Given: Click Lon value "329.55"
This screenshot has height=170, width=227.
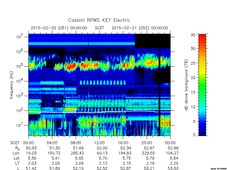Looking at the screenshot, I should coord(148,153).
